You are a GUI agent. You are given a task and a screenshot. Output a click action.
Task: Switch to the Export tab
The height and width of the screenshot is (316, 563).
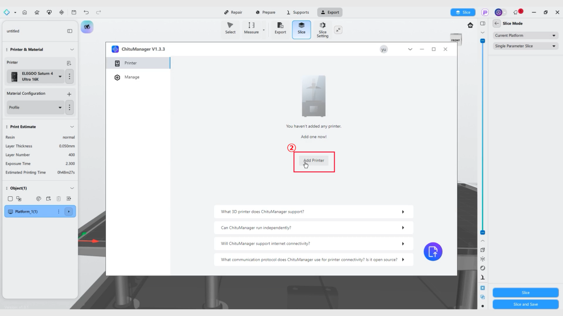[330, 12]
